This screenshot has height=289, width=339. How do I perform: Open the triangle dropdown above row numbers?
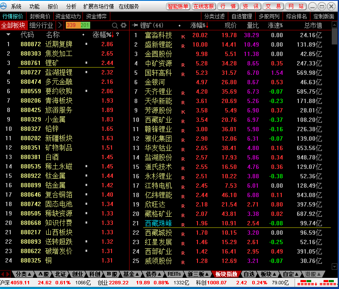(x=8, y=34)
